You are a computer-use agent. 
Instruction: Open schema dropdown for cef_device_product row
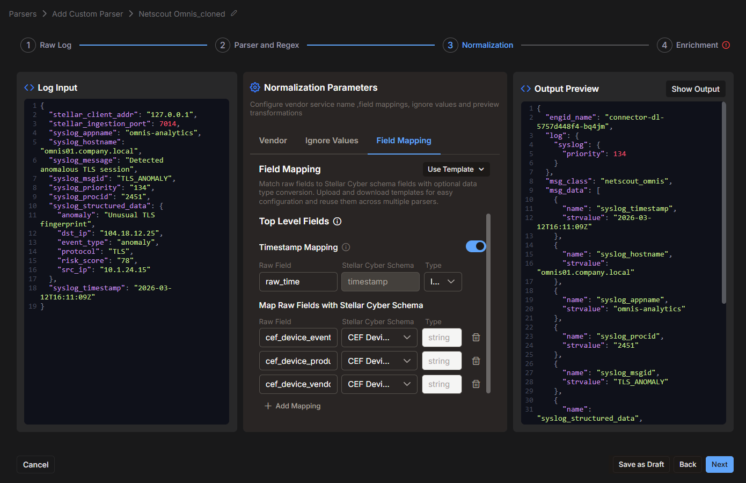379,361
